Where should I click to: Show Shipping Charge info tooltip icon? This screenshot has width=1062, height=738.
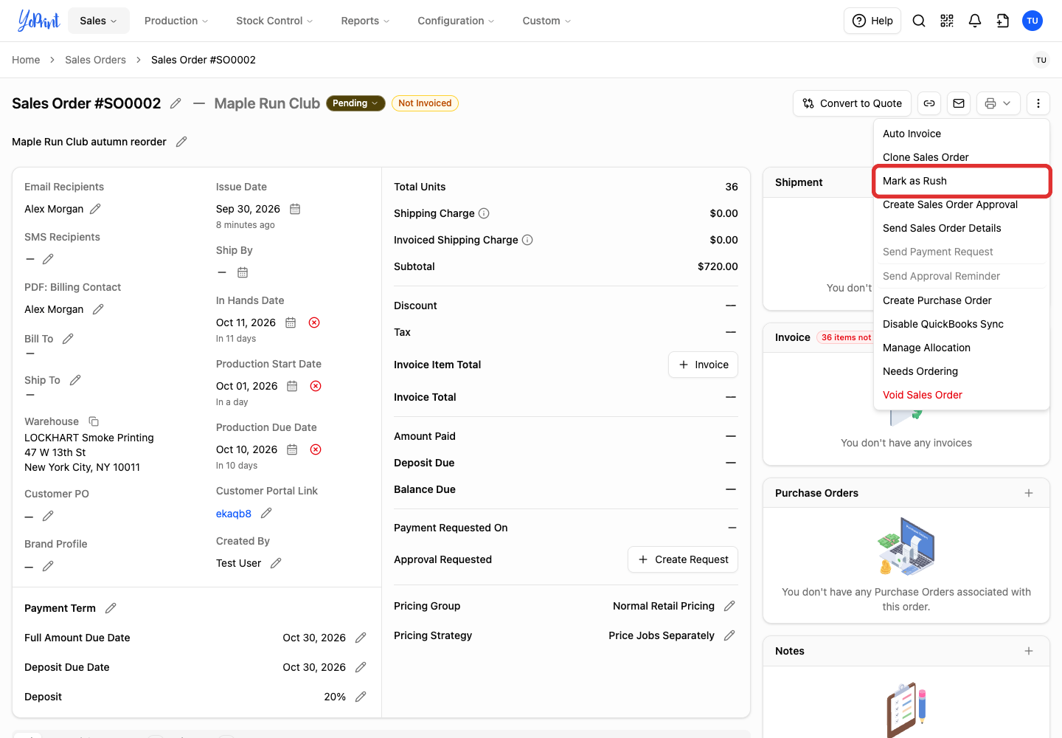[484, 213]
